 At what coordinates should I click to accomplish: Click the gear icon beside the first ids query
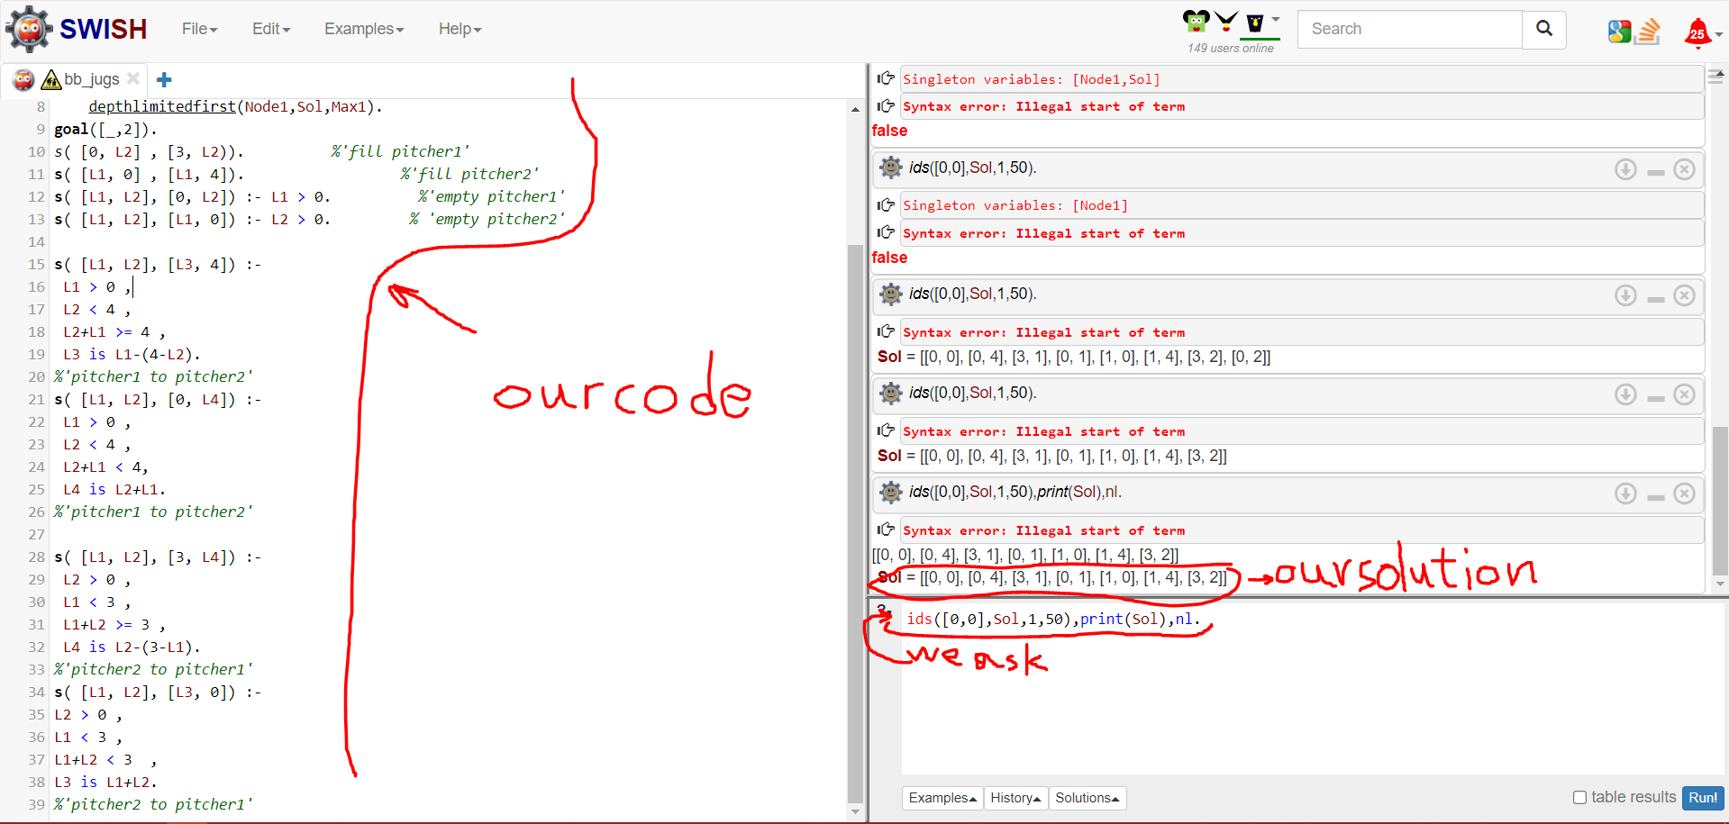pyautogui.click(x=890, y=168)
